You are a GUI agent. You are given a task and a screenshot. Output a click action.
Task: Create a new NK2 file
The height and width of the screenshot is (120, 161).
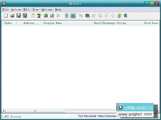6,16
